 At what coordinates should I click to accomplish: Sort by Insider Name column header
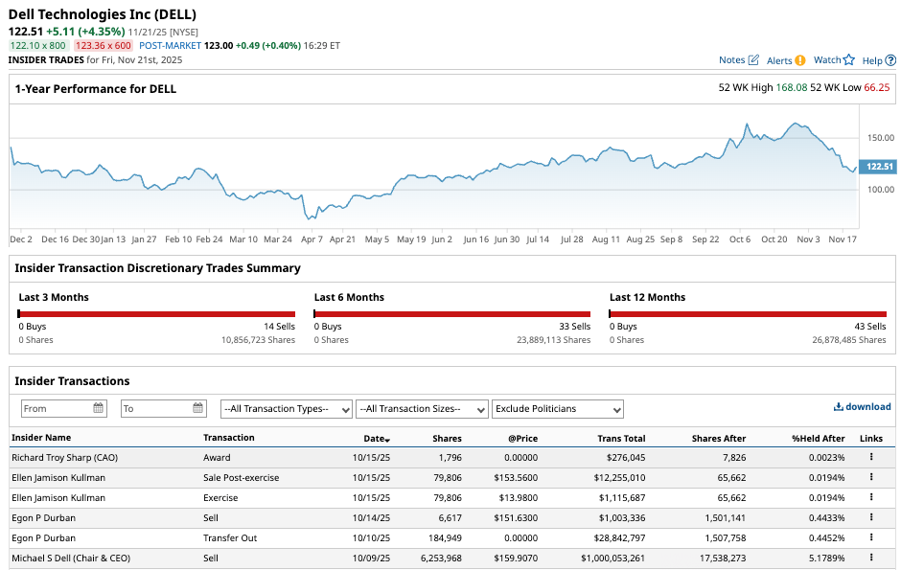(41, 438)
